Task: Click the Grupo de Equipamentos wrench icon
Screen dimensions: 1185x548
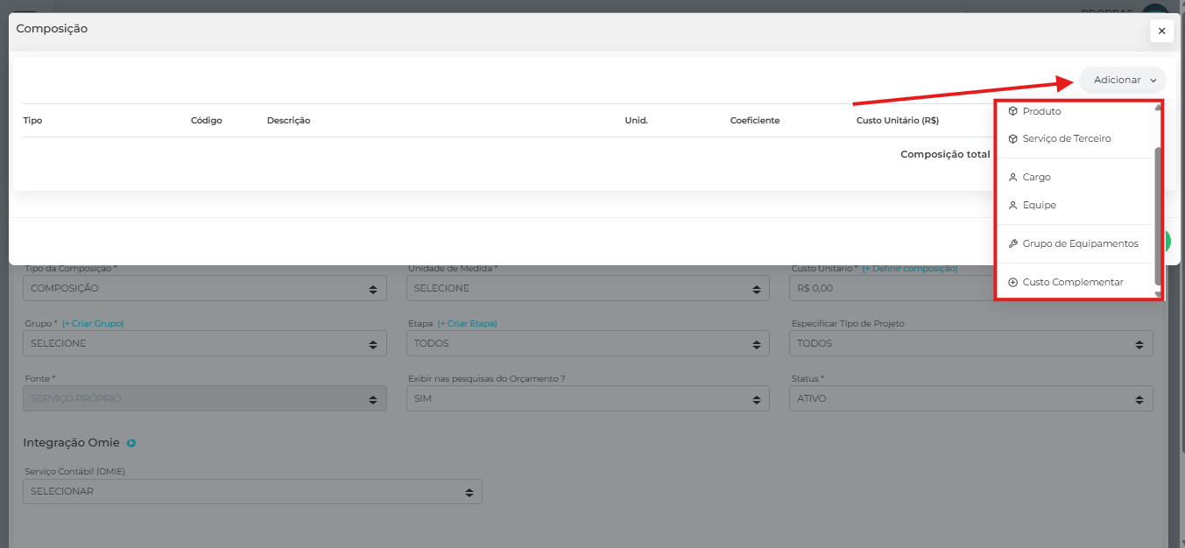Action: point(1013,243)
